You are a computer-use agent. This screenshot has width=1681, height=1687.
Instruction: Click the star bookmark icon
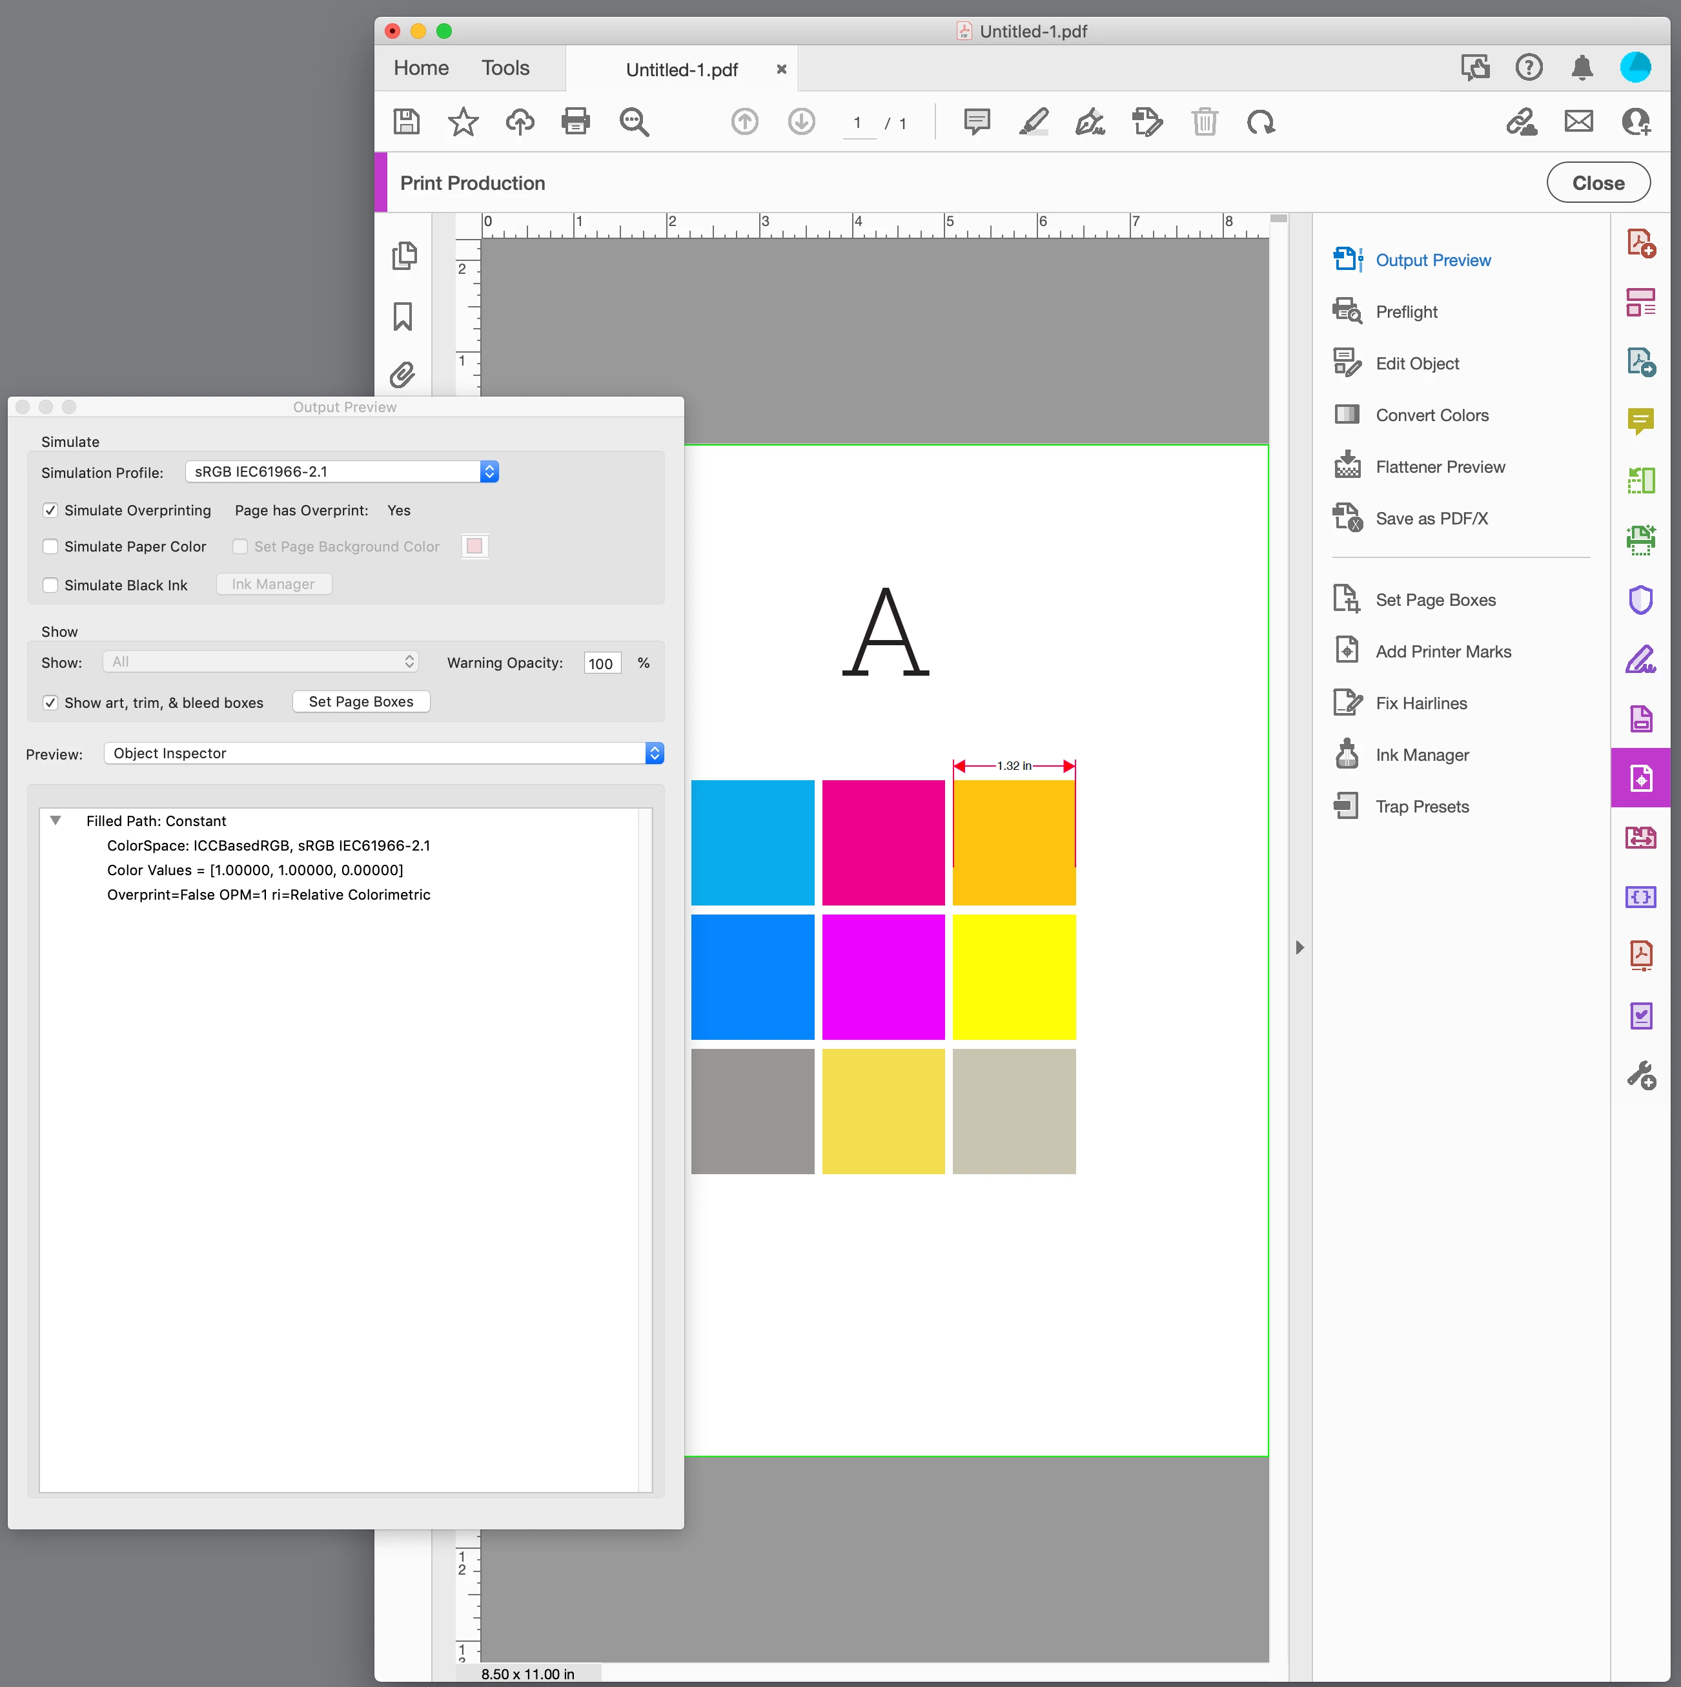click(x=463, y=121)
